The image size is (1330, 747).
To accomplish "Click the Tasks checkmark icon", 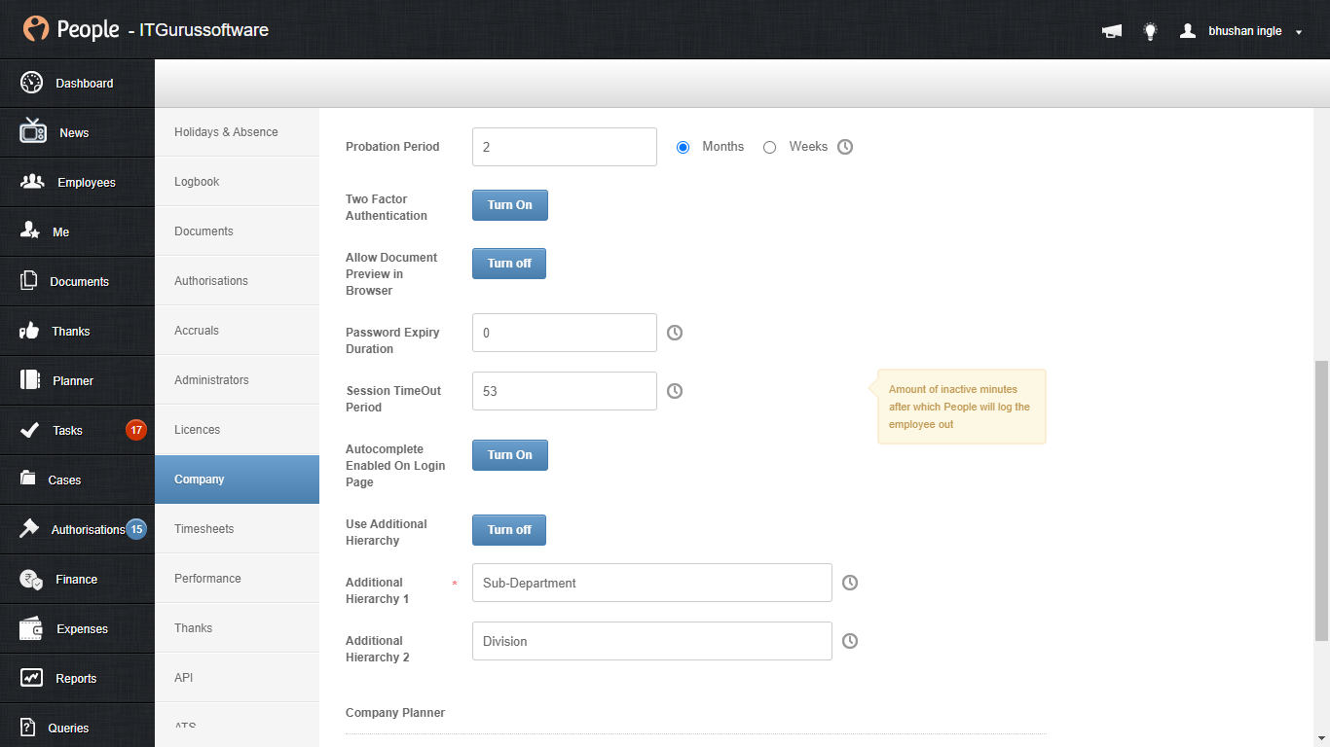I will click(29, 430).
